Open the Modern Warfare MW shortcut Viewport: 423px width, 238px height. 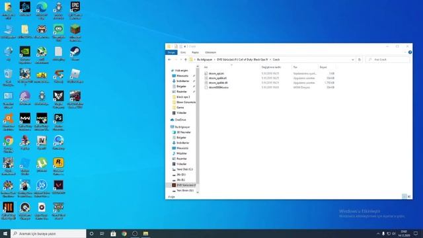click(x=25, y=122)
